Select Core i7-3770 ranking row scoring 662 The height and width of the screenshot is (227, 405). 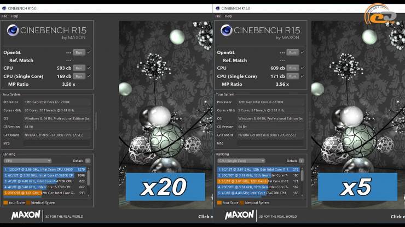point(45,187)
